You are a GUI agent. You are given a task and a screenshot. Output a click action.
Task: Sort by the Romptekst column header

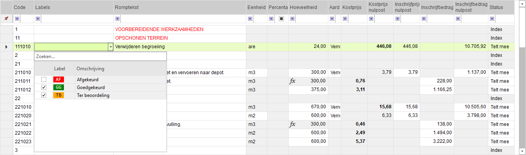coord(180,7)
